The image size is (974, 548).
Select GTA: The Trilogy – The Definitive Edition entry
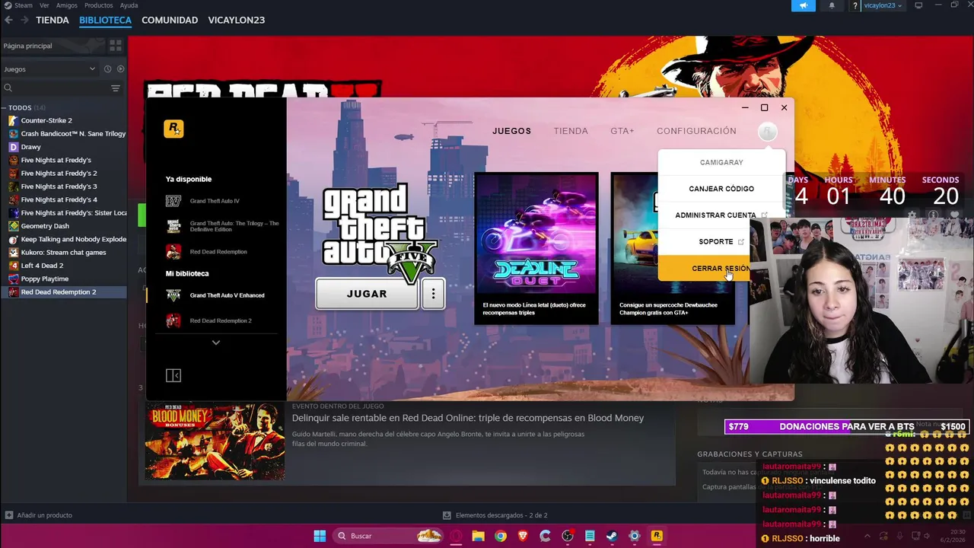pos(223,226)
